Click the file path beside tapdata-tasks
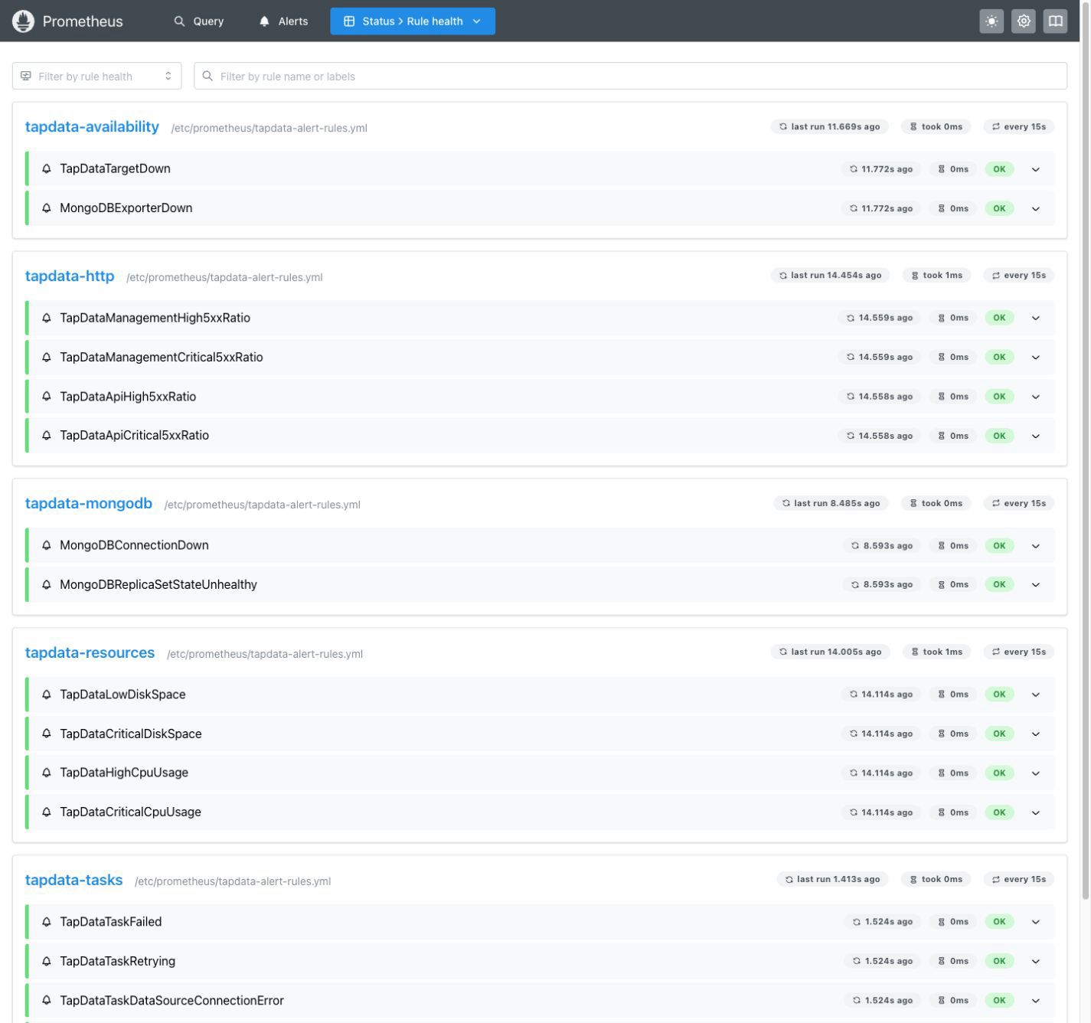 click(233, 881)
